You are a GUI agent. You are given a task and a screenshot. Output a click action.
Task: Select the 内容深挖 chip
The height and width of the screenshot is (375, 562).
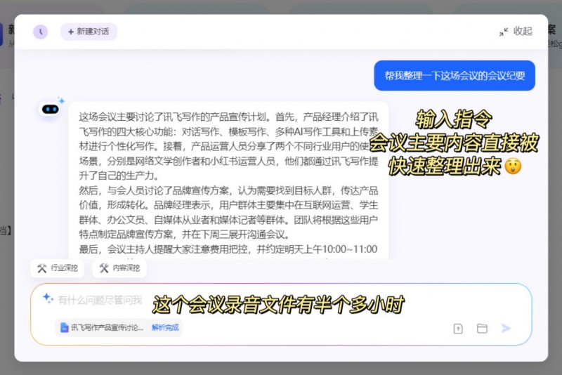(119, 268)
